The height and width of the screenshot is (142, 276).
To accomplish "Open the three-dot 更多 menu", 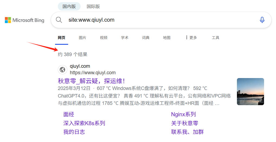I will pyautogui.click(x=191, y=38).
